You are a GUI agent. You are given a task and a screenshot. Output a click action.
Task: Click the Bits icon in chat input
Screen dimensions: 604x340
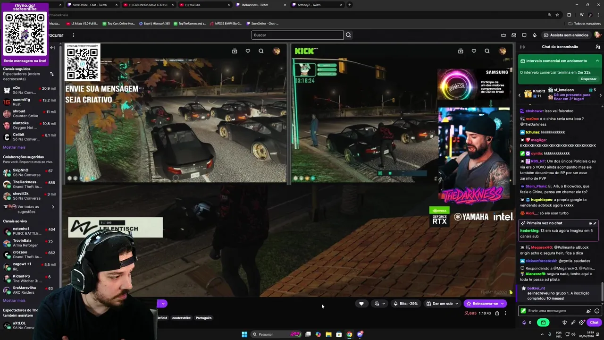588,311
